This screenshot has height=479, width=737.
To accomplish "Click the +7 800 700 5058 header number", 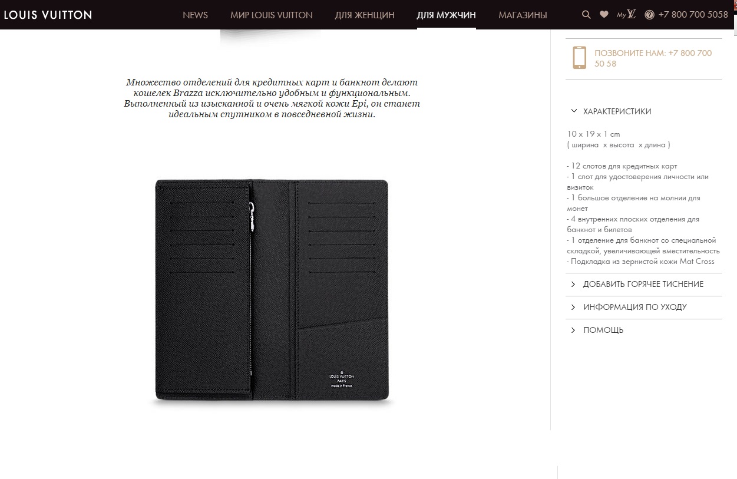I will point(693,15).
